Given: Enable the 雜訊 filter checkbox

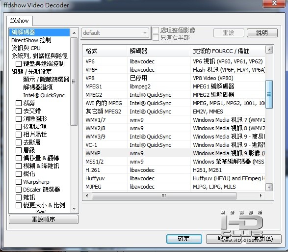Looking at the screenshot, I should (x=19, y=197).
